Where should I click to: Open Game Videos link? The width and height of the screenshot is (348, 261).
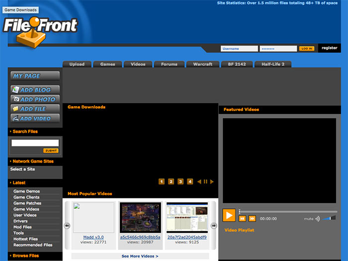pyautogui.click(x=26, y=209)
